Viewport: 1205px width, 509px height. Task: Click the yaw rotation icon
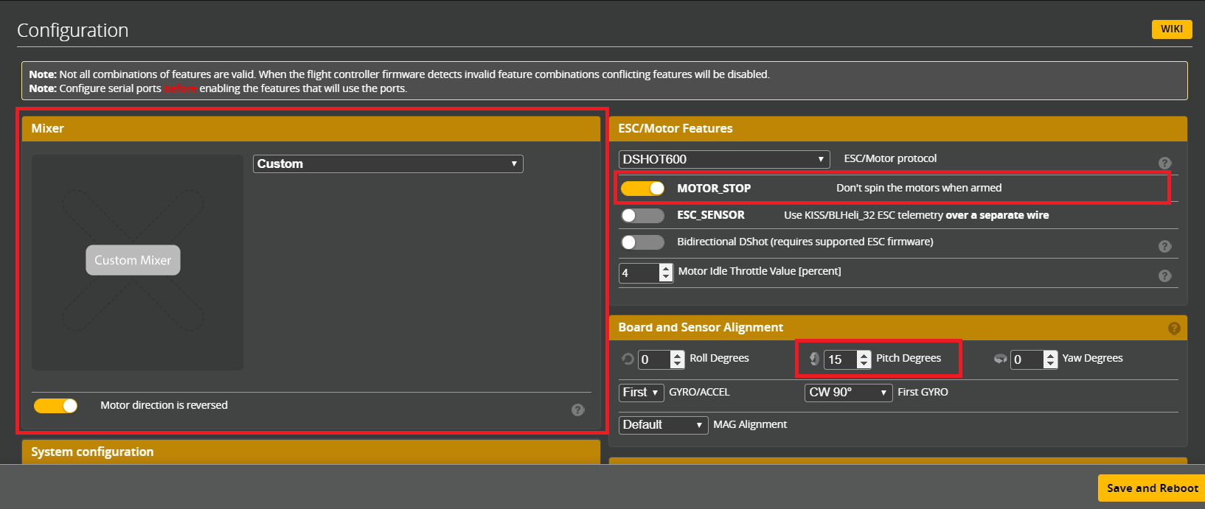coord(1001,359)
